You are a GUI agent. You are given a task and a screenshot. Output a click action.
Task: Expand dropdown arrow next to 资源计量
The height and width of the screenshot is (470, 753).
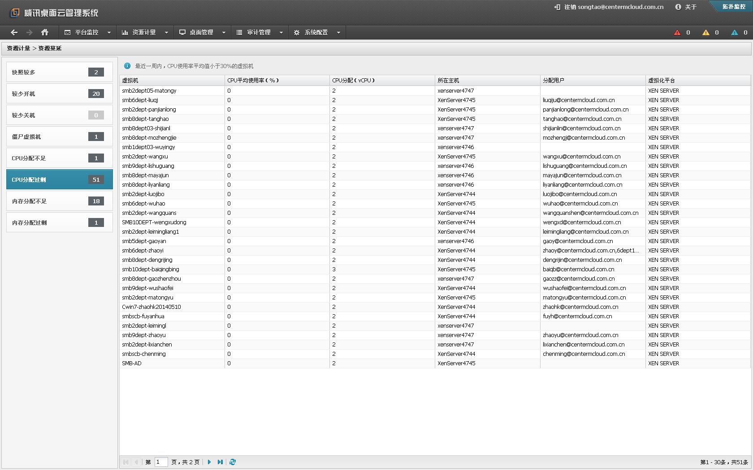pyautogui.click(x=166, y=32)
